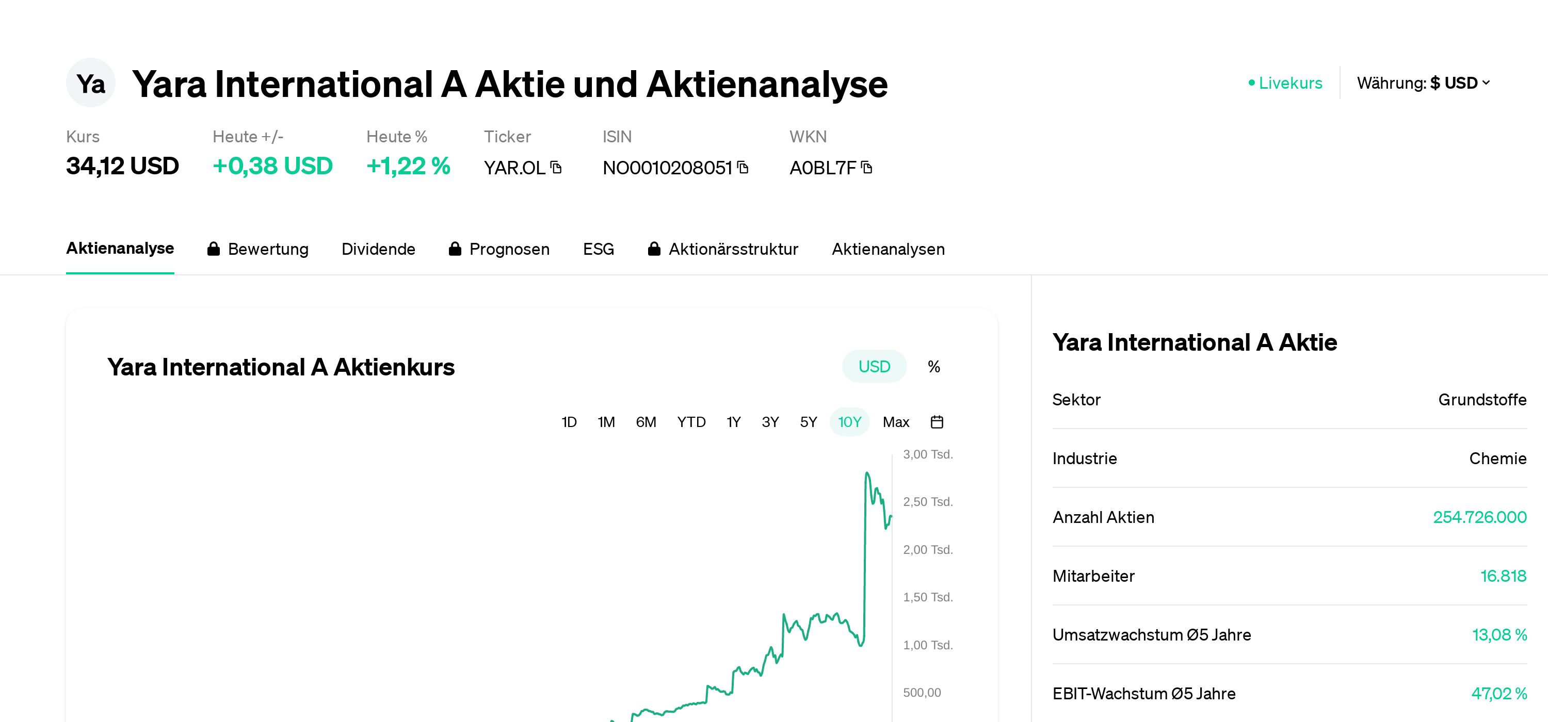This screenshot has height=722, width=1548.
Task: Switch chart display to percent
Action: [x=933, y=366]
